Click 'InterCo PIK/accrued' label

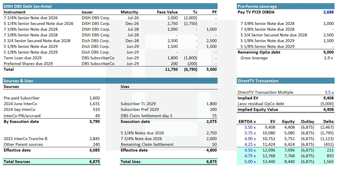pos(22,116)
